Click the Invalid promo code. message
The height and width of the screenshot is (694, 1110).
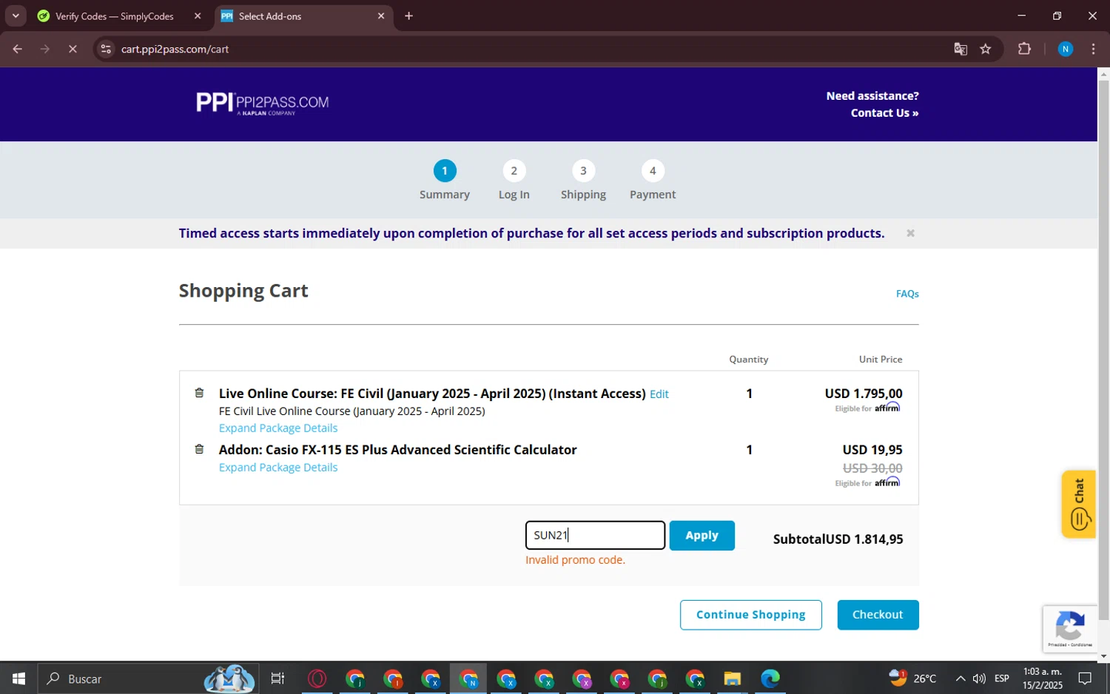[x=575, y=560]
